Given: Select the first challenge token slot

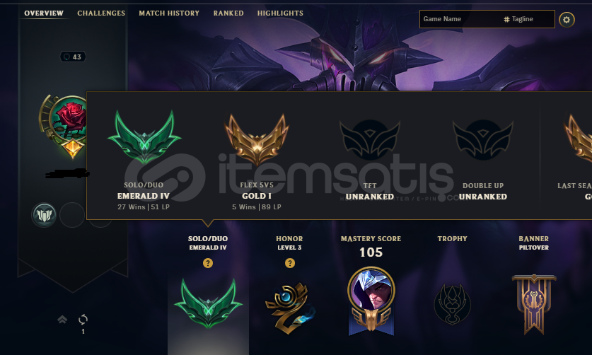Looking at the screenshot, I should (x=44, y=215).
